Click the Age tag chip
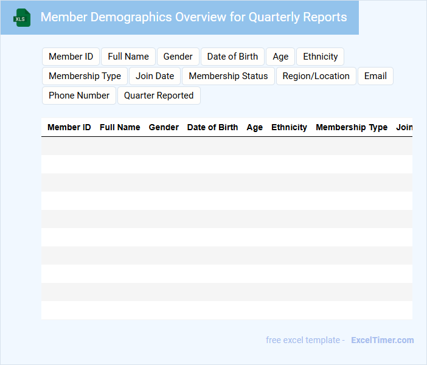This screenshot has width=427, height=365. point(280,57)
